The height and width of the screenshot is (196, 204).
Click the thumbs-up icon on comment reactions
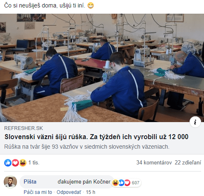(121, 183)
